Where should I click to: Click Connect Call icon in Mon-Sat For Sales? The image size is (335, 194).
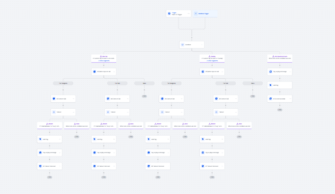[x=108, y=98]
